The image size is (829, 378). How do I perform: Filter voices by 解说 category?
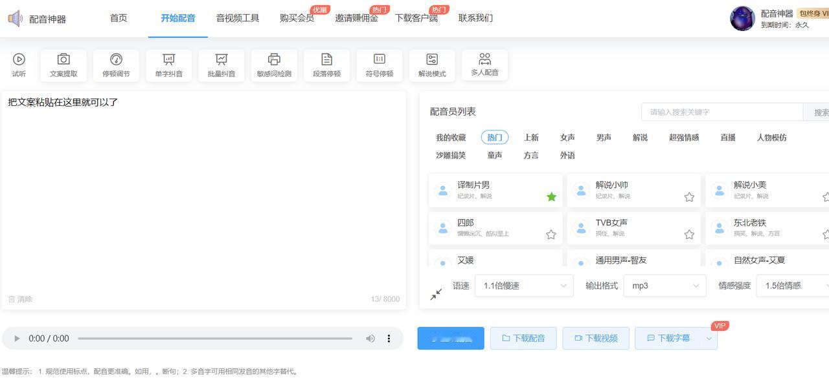coord(640,138)
